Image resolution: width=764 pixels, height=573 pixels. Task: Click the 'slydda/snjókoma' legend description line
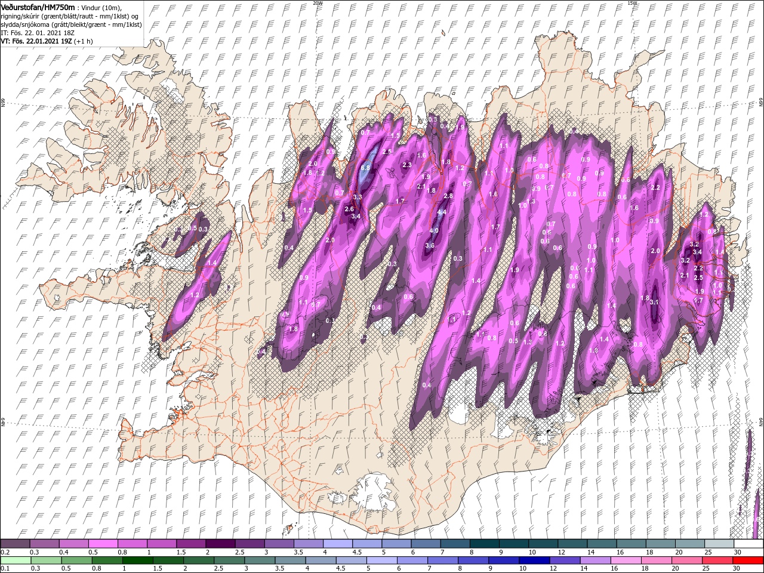[x=71, y=24]
